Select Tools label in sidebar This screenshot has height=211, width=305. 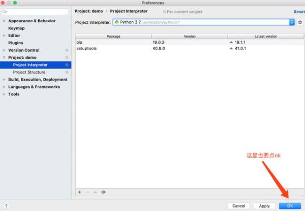coord(14,94)
